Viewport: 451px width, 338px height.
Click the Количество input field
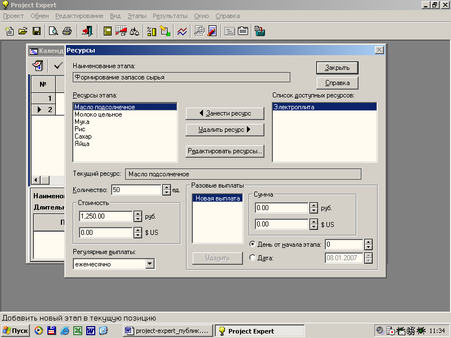[x=136, y=190]
